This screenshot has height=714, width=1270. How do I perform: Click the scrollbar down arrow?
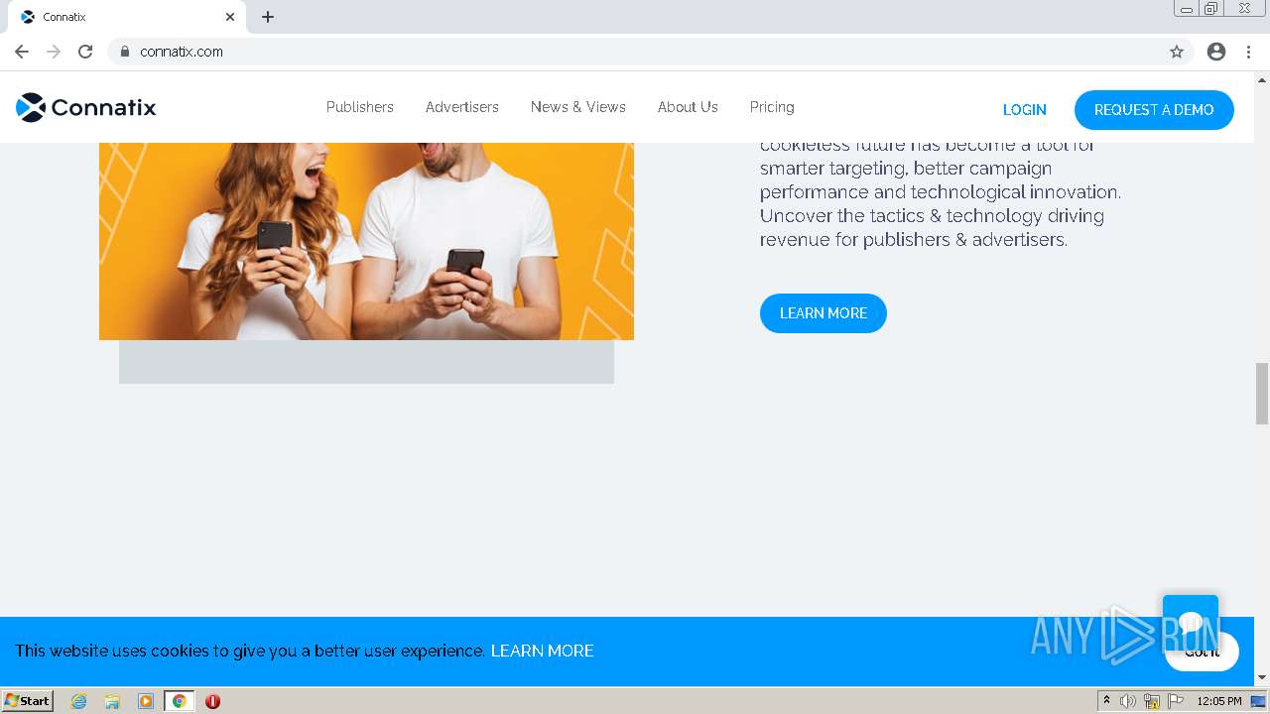tap(1262, 677)
